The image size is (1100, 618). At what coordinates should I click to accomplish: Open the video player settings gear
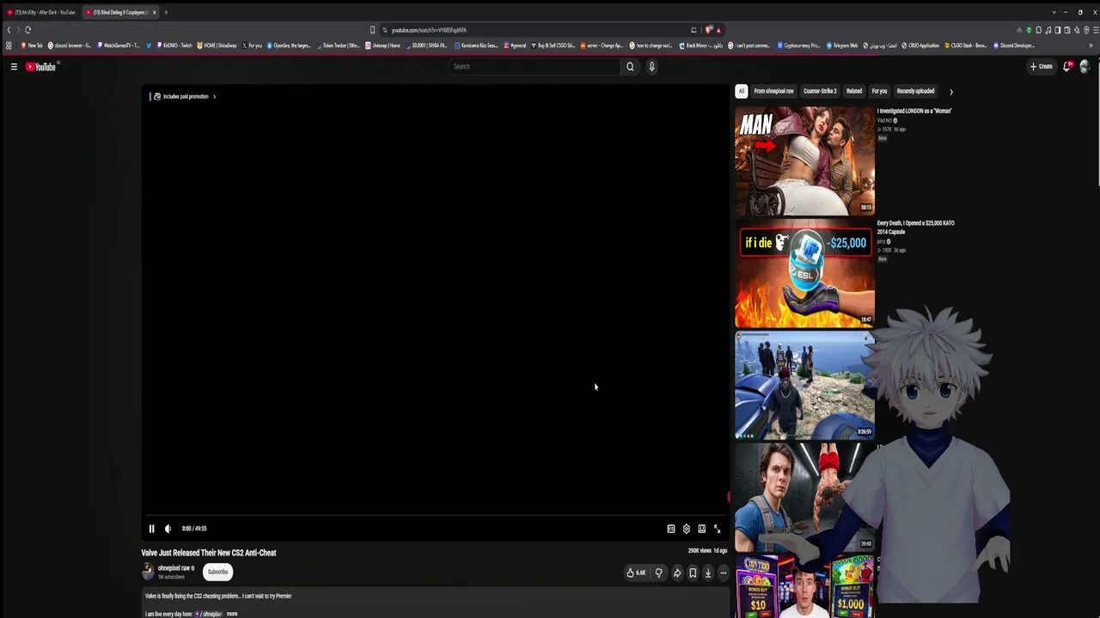point(686,529)
